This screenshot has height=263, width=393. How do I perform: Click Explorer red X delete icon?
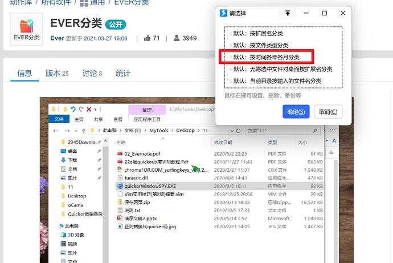click(89, 109)
